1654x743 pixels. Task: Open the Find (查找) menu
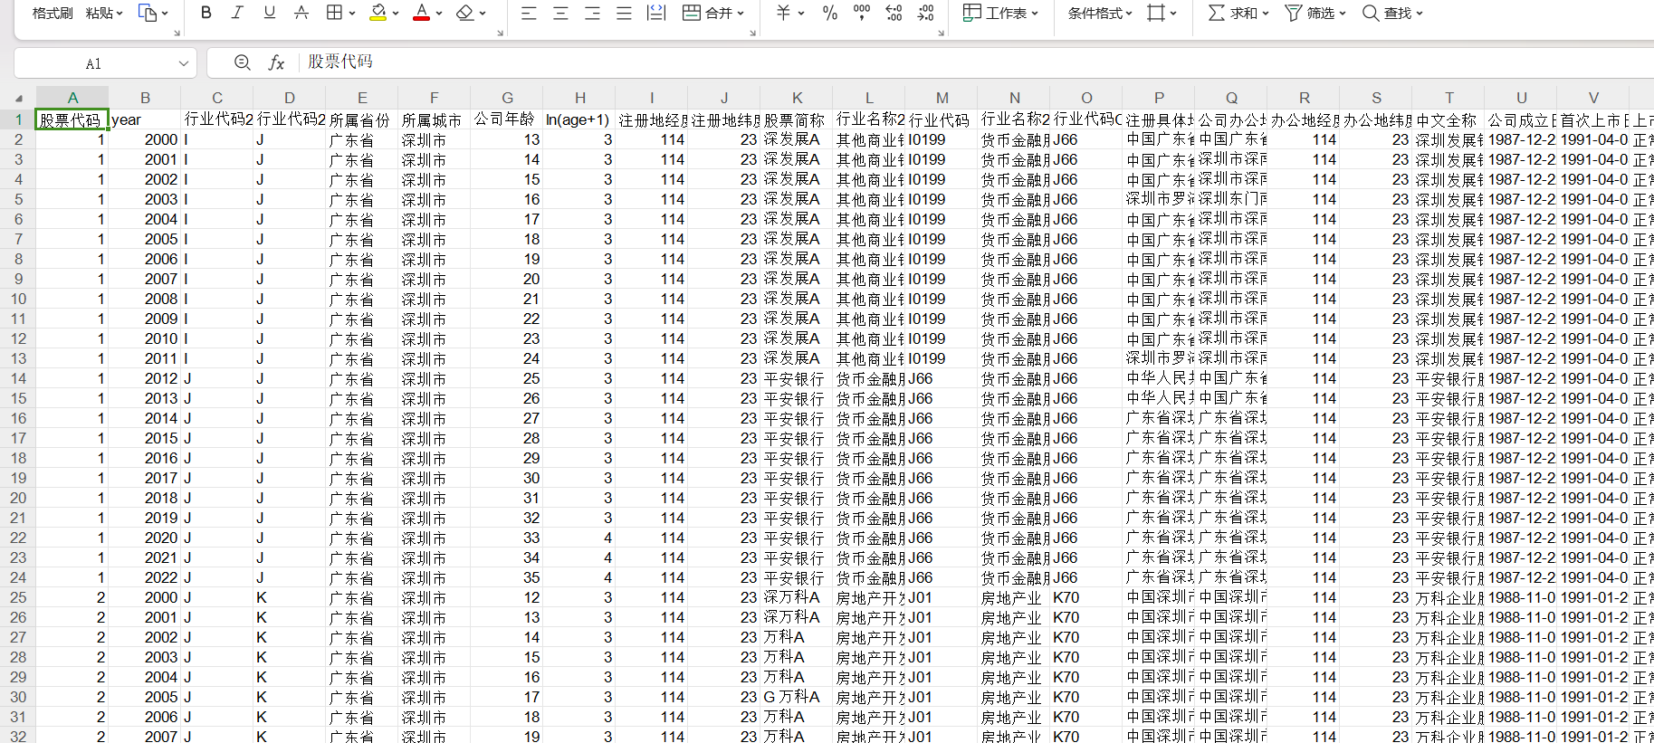pos(1392,13)
